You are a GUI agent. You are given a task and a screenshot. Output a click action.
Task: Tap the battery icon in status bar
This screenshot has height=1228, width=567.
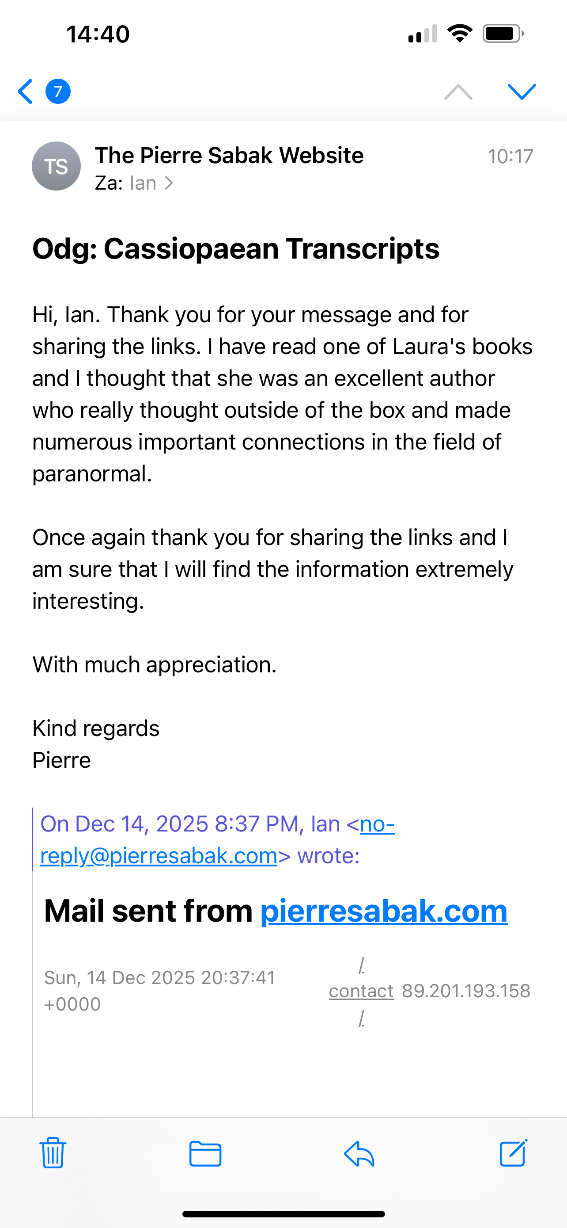503,34
